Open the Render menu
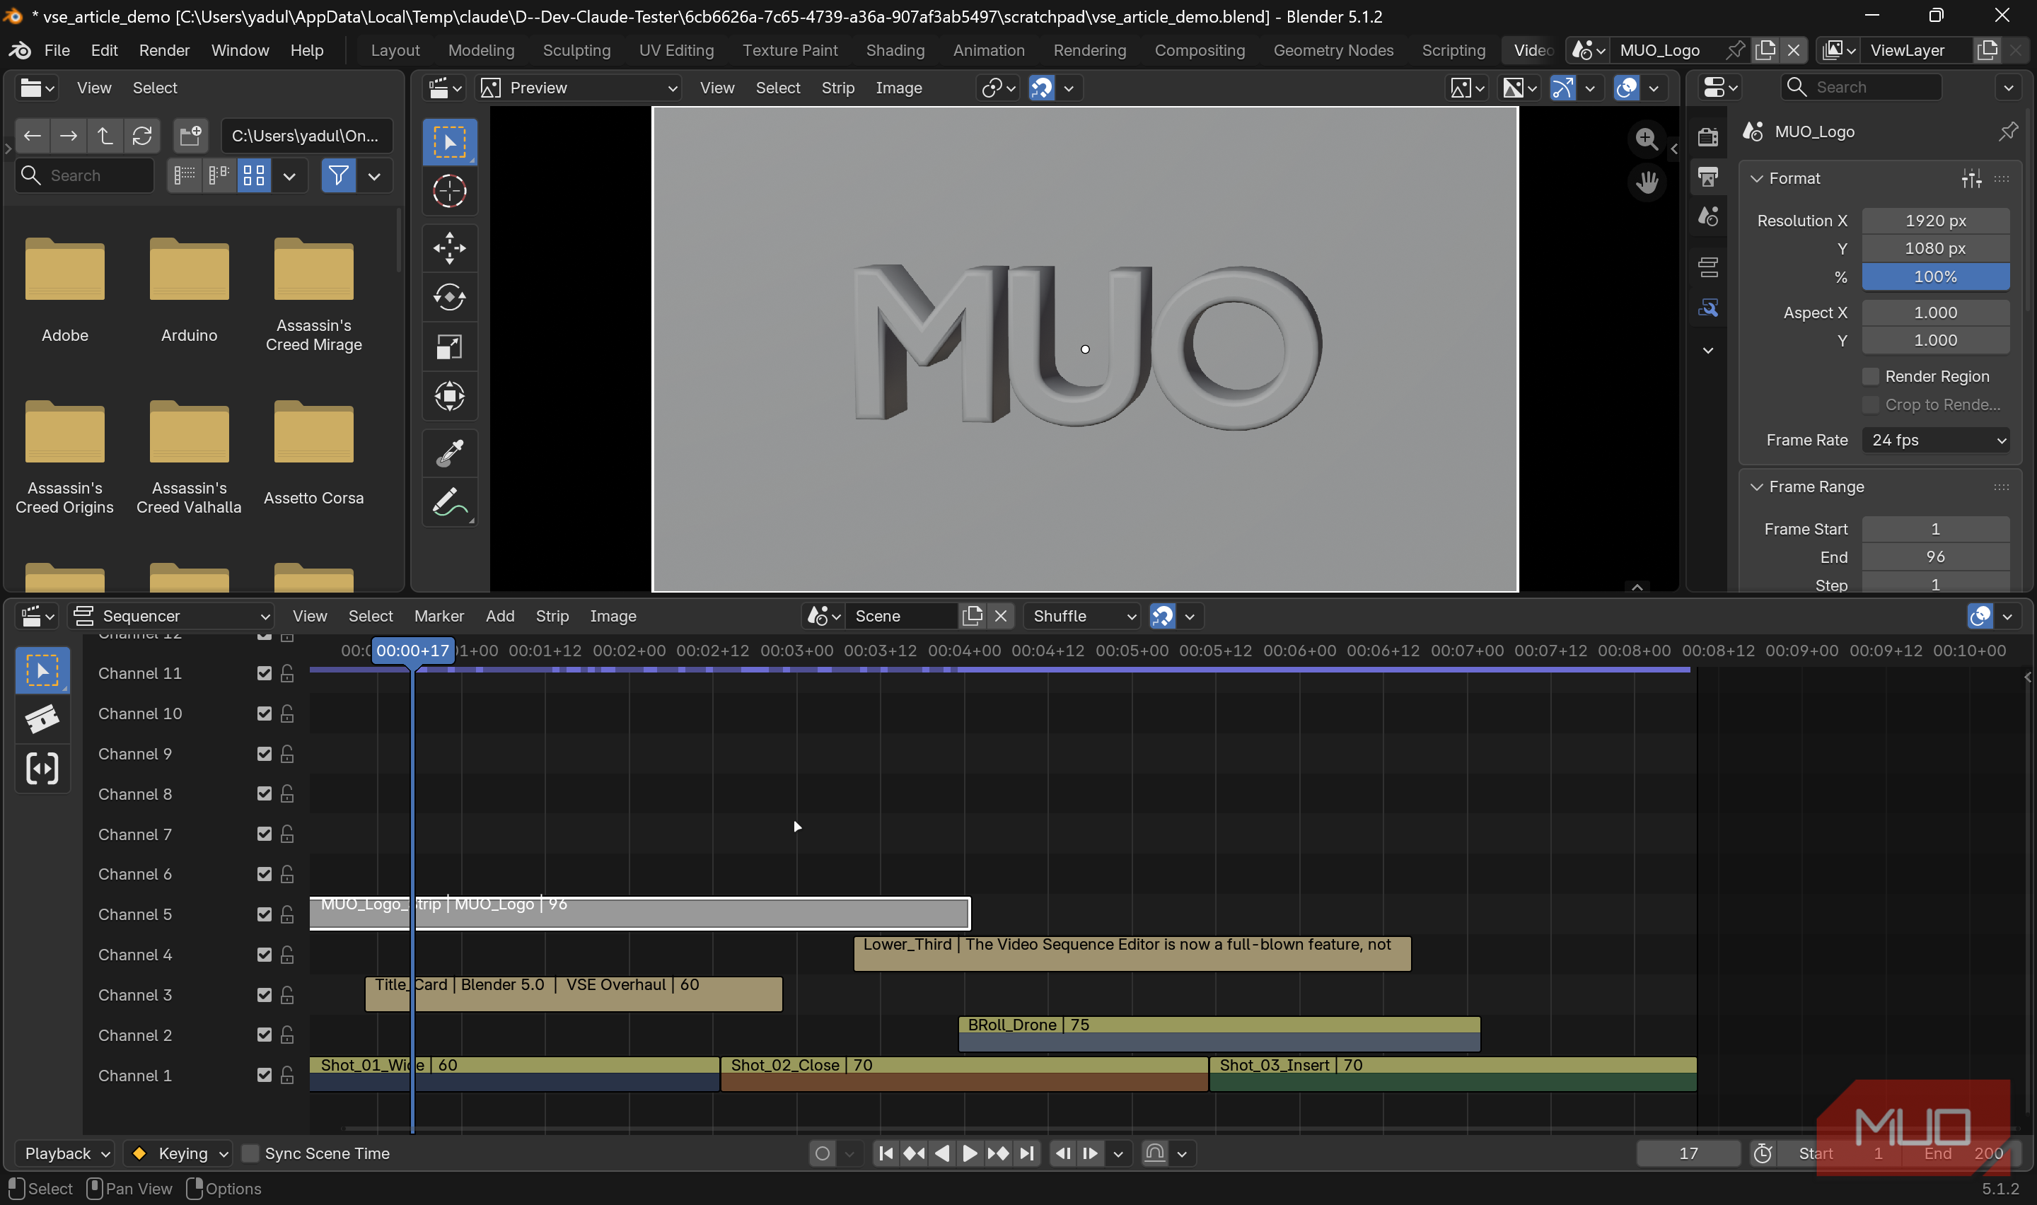This screenshot has height=1205, width=2037. click(164, 50)
